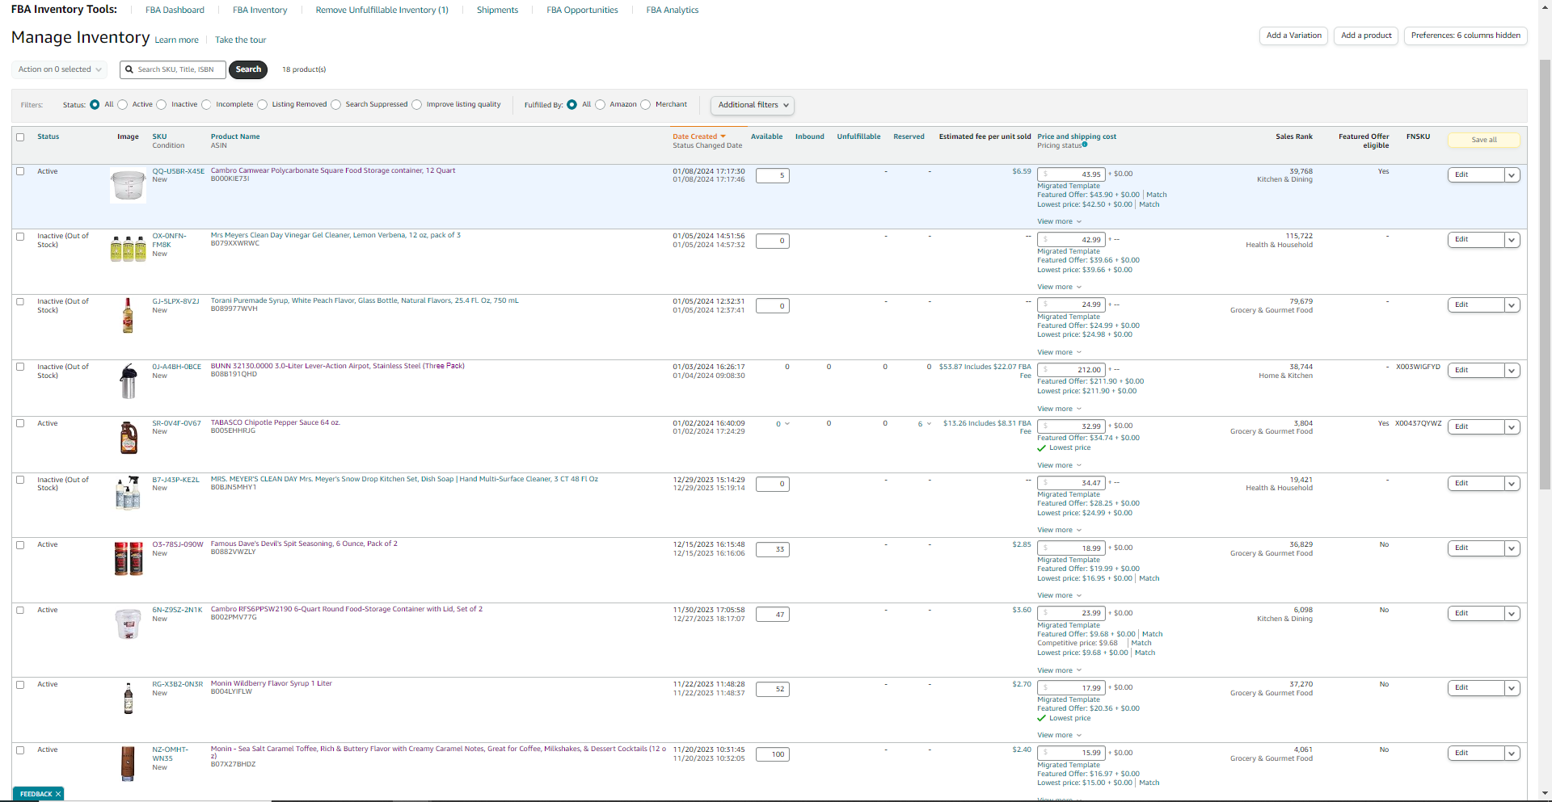Tick the select-all checkbox in the table header
Screen dimensions: 1552x802
point(20,137)
